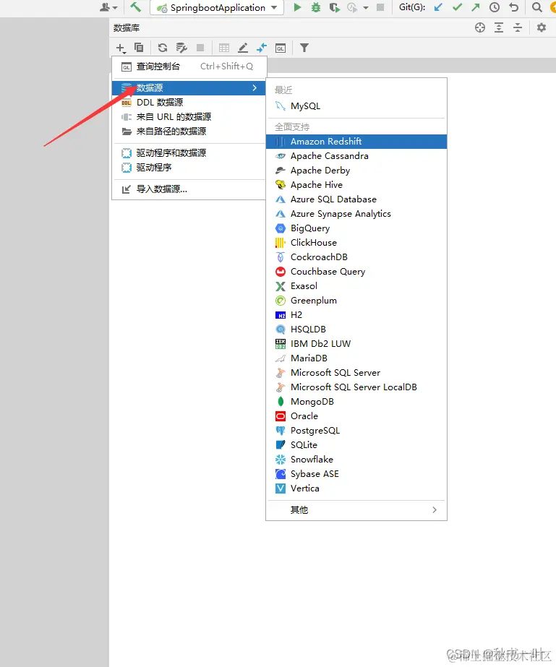Select IBM Db2 LUW entry
This screenshot has height=667, width=556.
coord(356,344)
